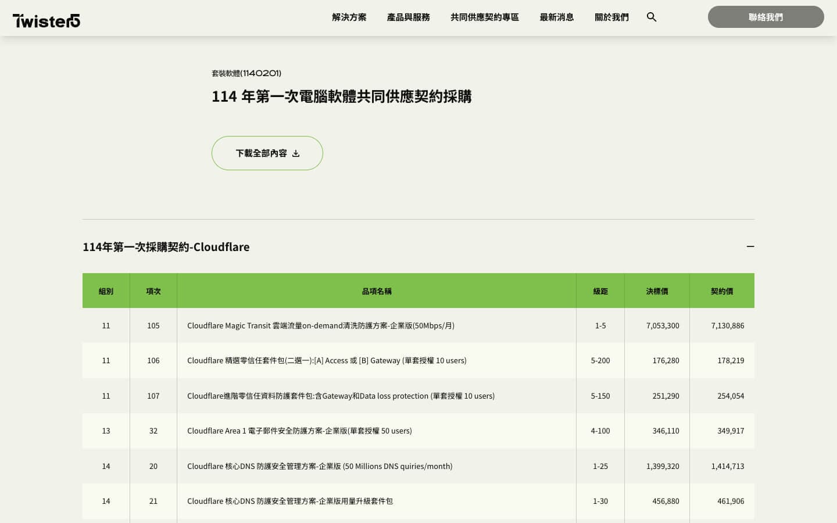837x523 pixels.
Task: Click the contract price 254,054
Action: pyautogui.click(x=731, y=396)
